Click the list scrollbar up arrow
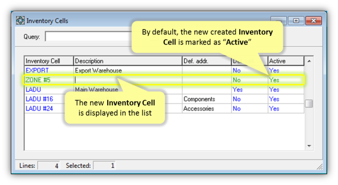The image size is (338, 185). coord(309,61)
